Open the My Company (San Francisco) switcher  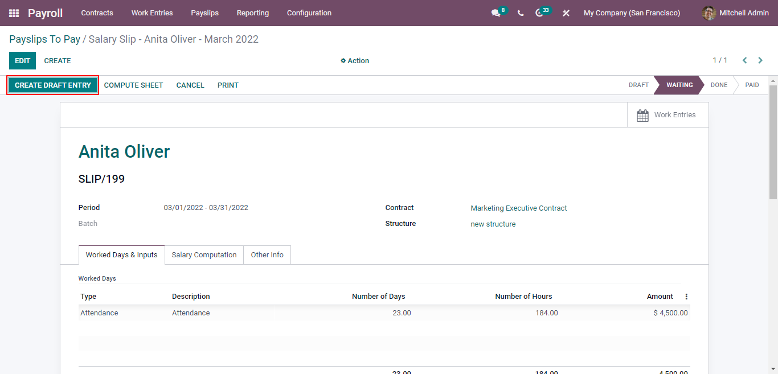click(632, 13)
